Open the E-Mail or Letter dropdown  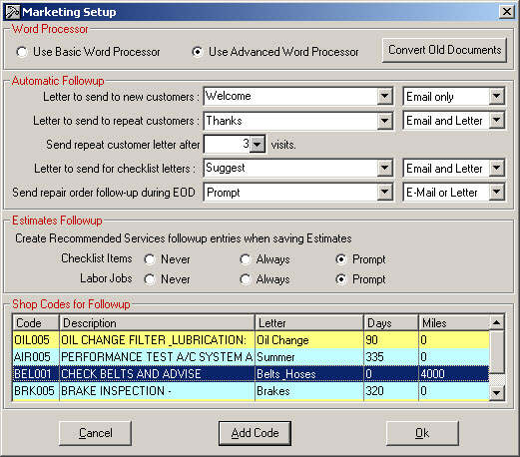[496, 192]
